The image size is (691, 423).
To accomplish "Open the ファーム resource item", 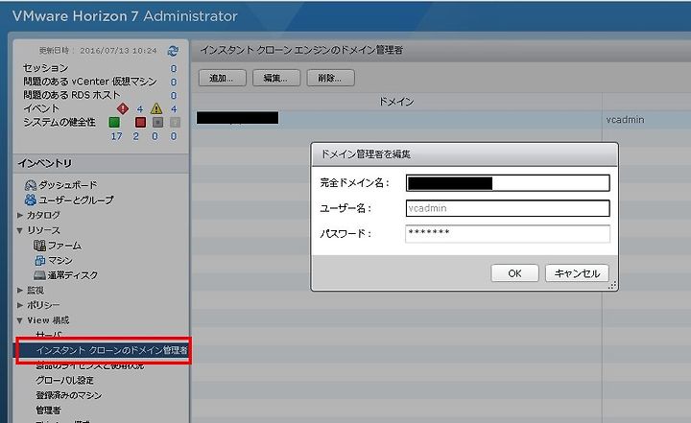I will pyautogui.click(x=64, y=246).
